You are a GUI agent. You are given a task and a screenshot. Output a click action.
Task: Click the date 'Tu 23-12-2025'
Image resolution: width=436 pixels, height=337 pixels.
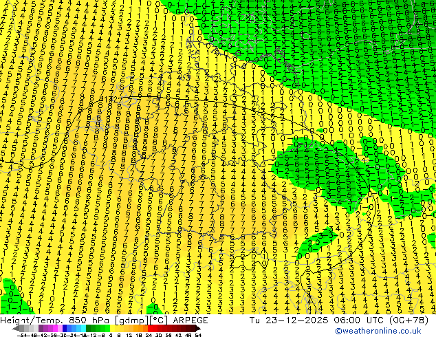click(289, 320)
